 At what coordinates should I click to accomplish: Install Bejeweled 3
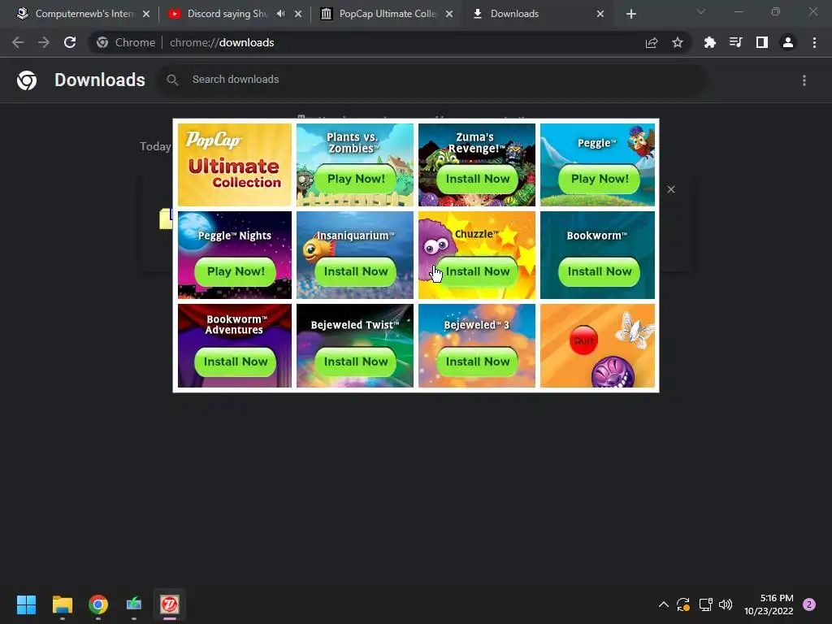point(478,362)
